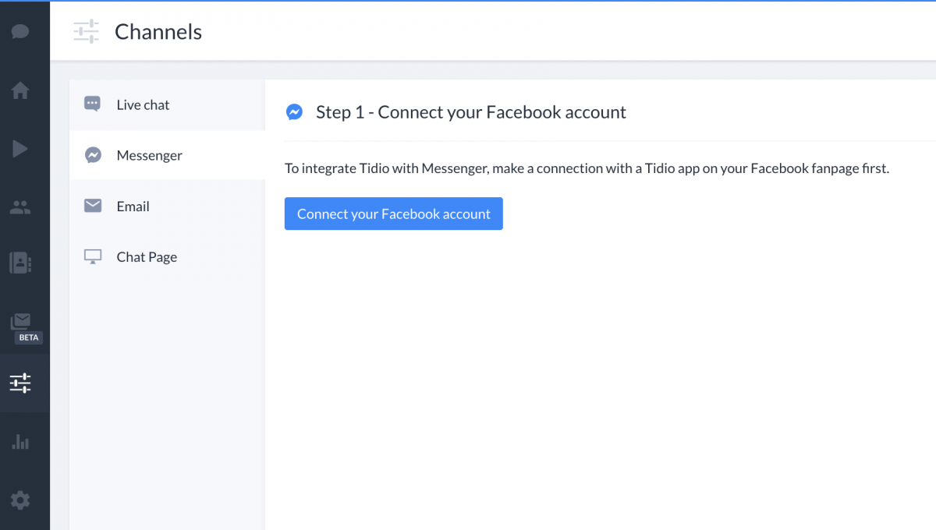The width and height of the screenshot is (936, 530).
Task: Click Connect your Facebook account button
Action: pyautogui.click(x=394, y=214)
